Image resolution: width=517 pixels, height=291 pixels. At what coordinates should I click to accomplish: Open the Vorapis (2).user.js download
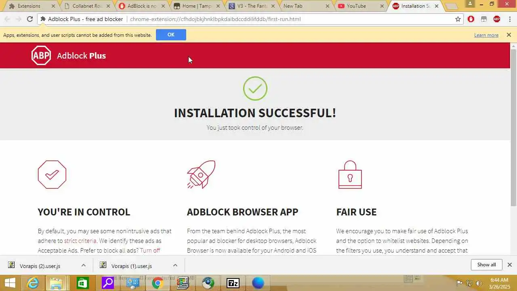(x=40, y=266)
